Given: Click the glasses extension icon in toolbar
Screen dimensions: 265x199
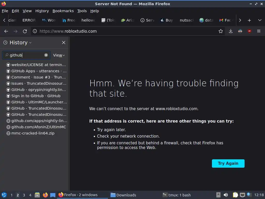Looking at the screenshot, I should coord(240,31).
